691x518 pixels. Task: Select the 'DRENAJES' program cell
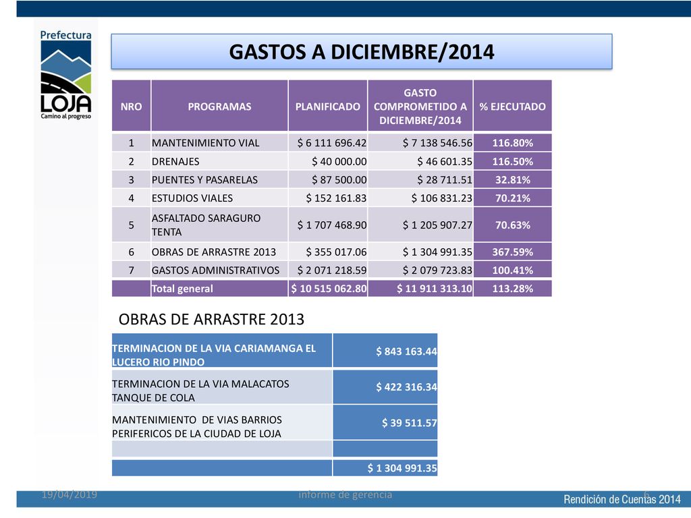[219, 161]
